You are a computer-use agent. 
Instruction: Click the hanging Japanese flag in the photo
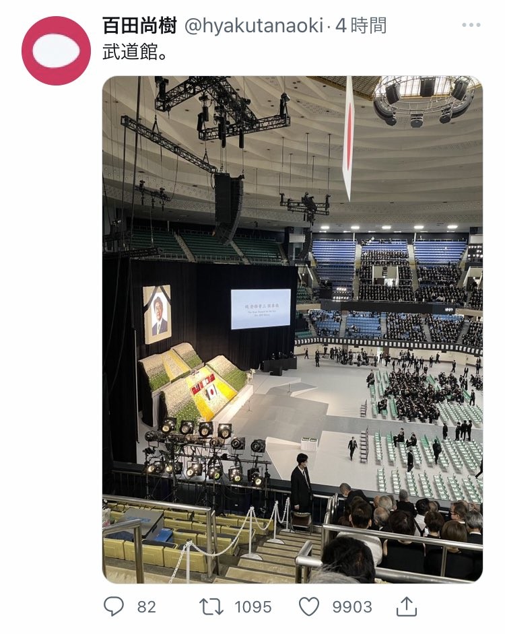[x=348, y=137]
